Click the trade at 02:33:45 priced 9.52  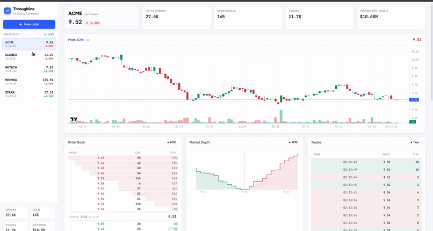point(366,185)
